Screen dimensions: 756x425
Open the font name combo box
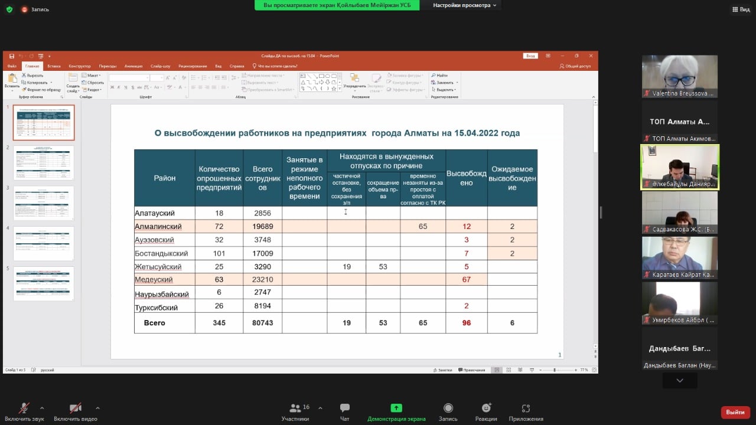point(128,77)
